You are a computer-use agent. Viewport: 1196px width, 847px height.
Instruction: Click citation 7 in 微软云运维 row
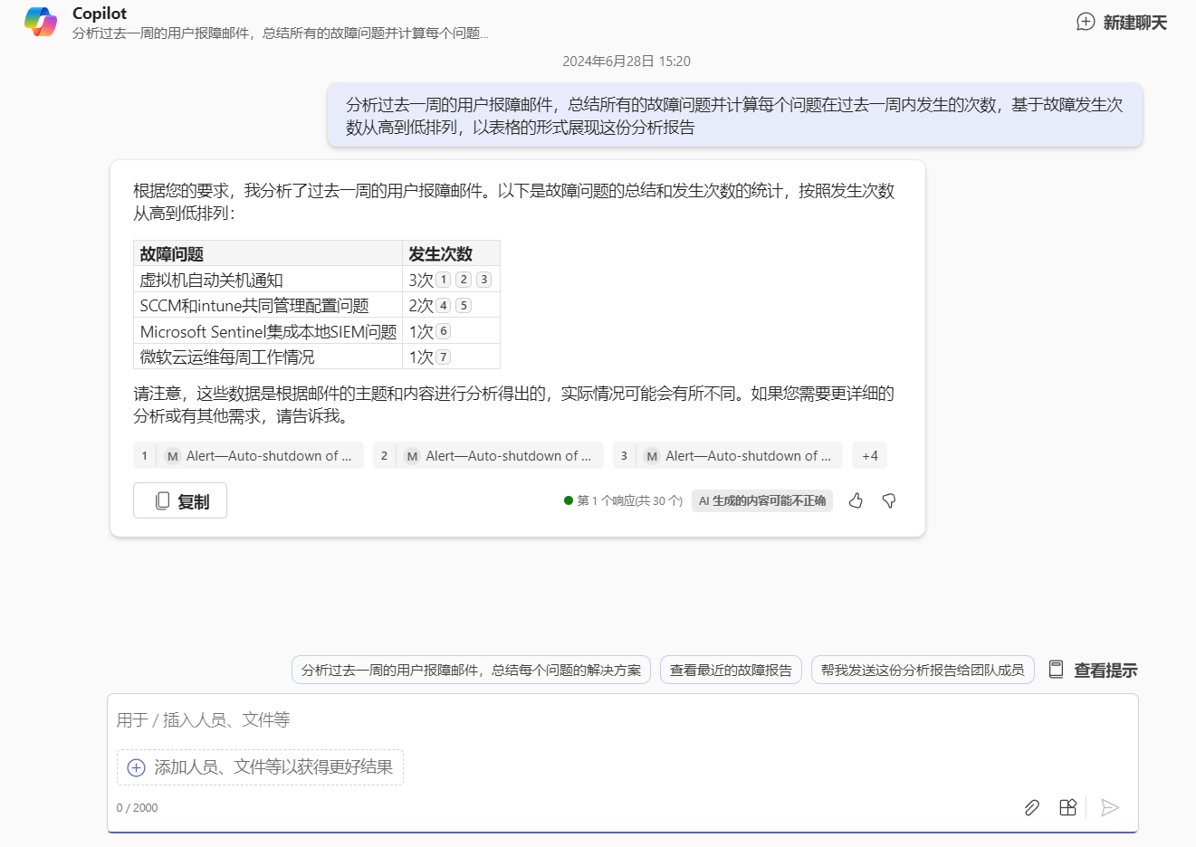[x=444, y=357]
